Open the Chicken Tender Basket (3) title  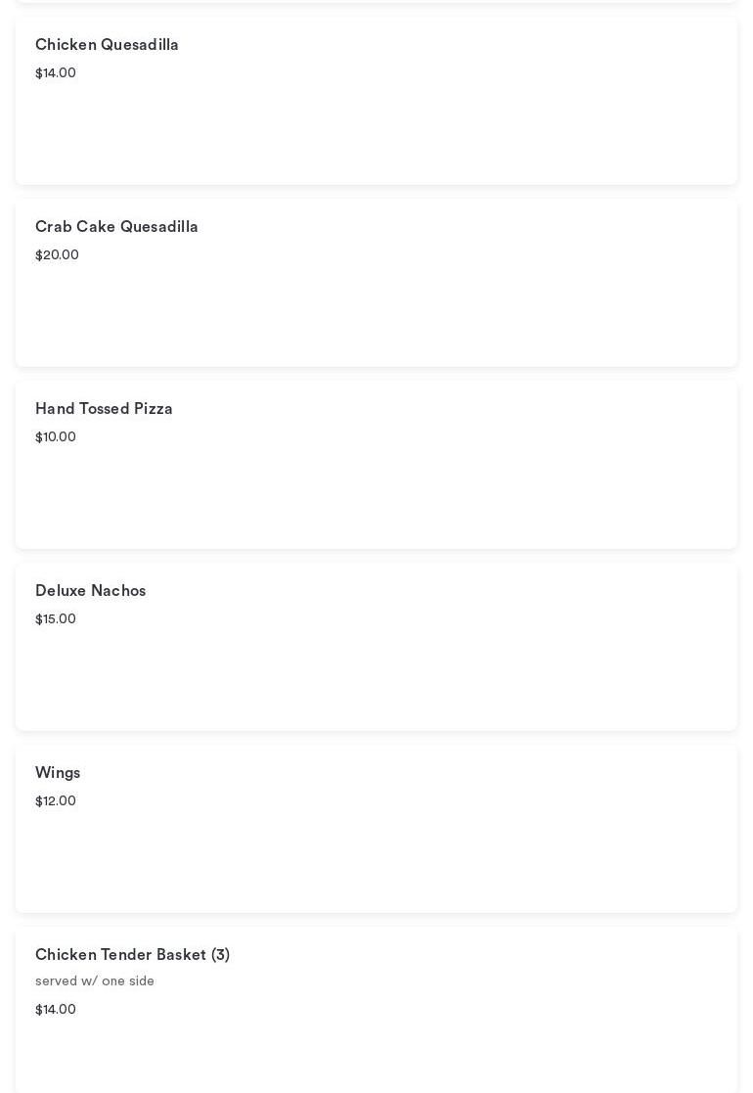(x=132, y=955)
